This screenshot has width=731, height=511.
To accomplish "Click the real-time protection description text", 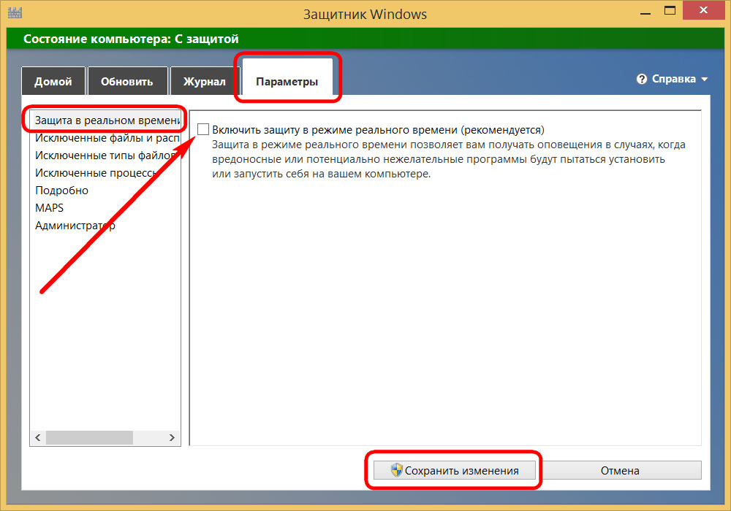I will (x=449, y=159).
